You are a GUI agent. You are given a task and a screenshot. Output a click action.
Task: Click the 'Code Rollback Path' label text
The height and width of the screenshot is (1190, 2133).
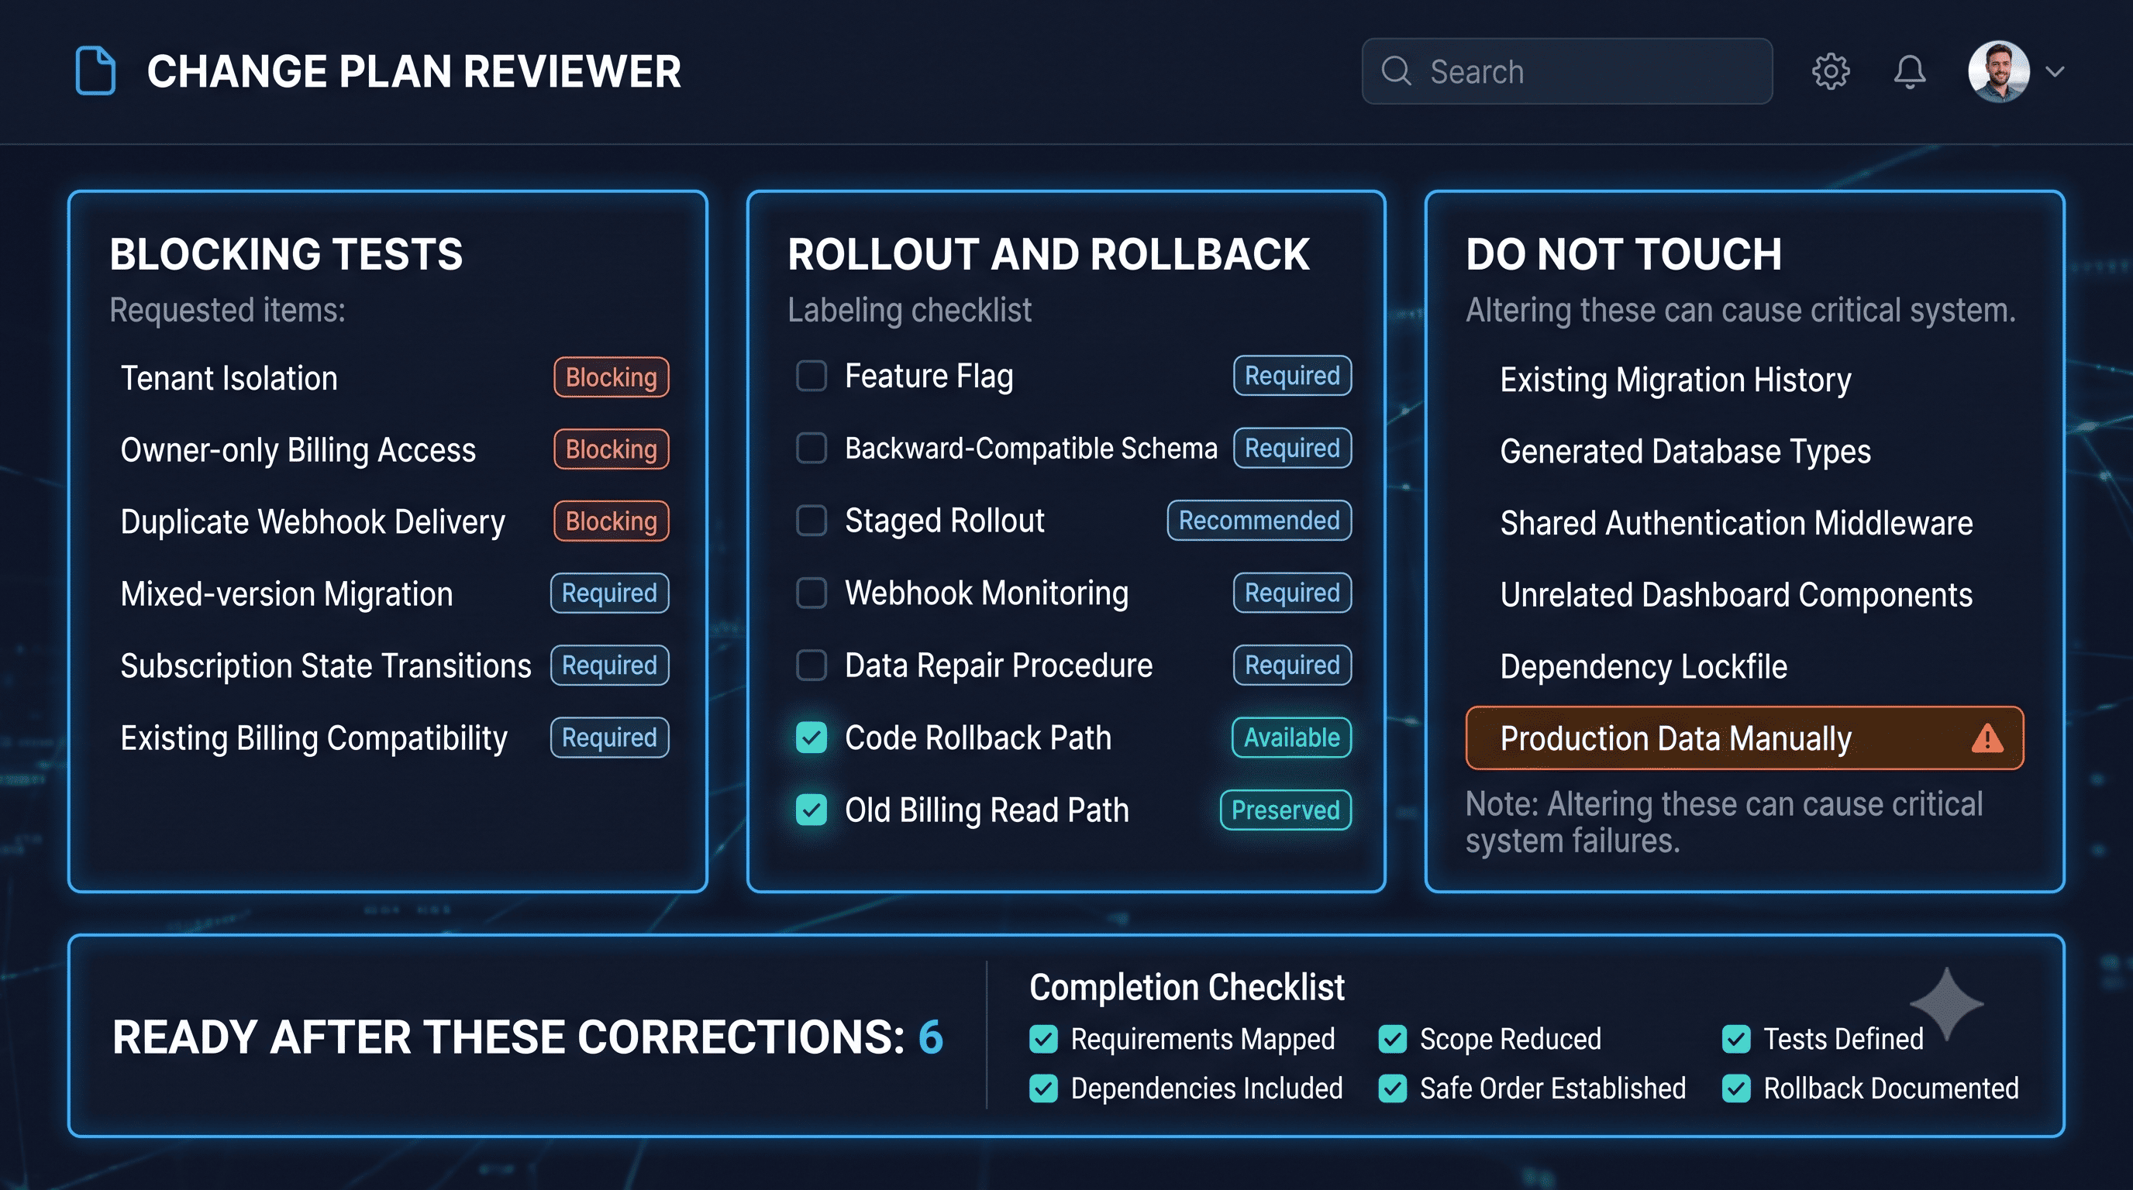coord(978,738)
